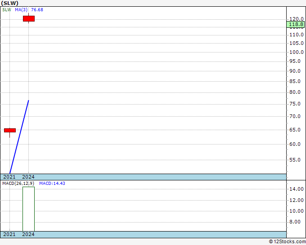Click the 60.0 price axis label
Screen dimensions: 306x245
point(295,144)
